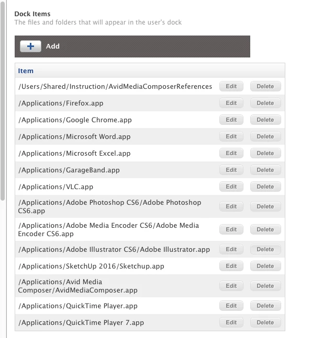334x338 pixels.
Task: Select the /Applications/Microsoft Excel.app path text
Action: point(74,153)
